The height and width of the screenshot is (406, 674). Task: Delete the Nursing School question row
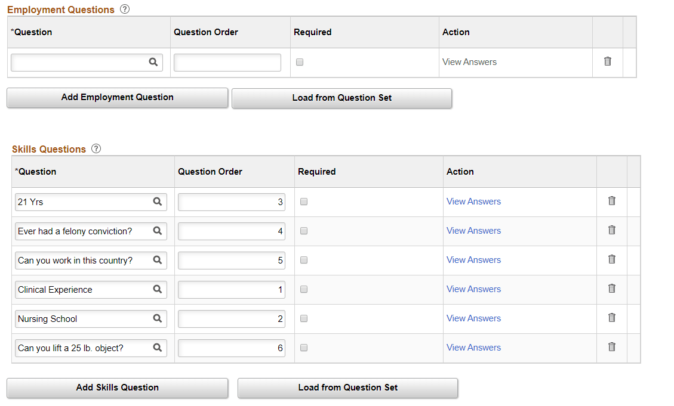click(612, 318)
